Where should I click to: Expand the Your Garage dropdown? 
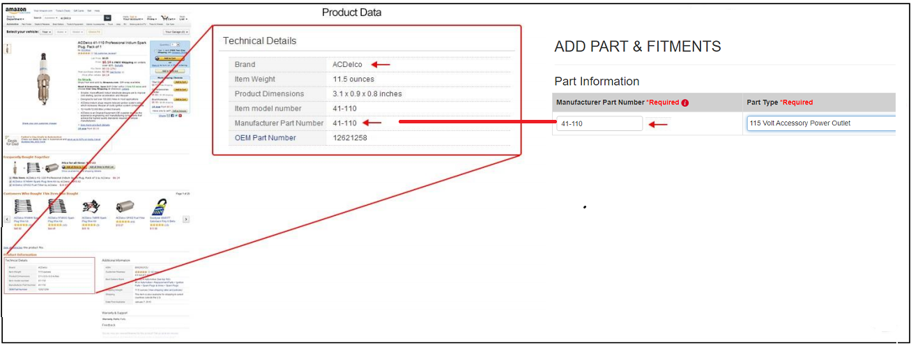176,31
